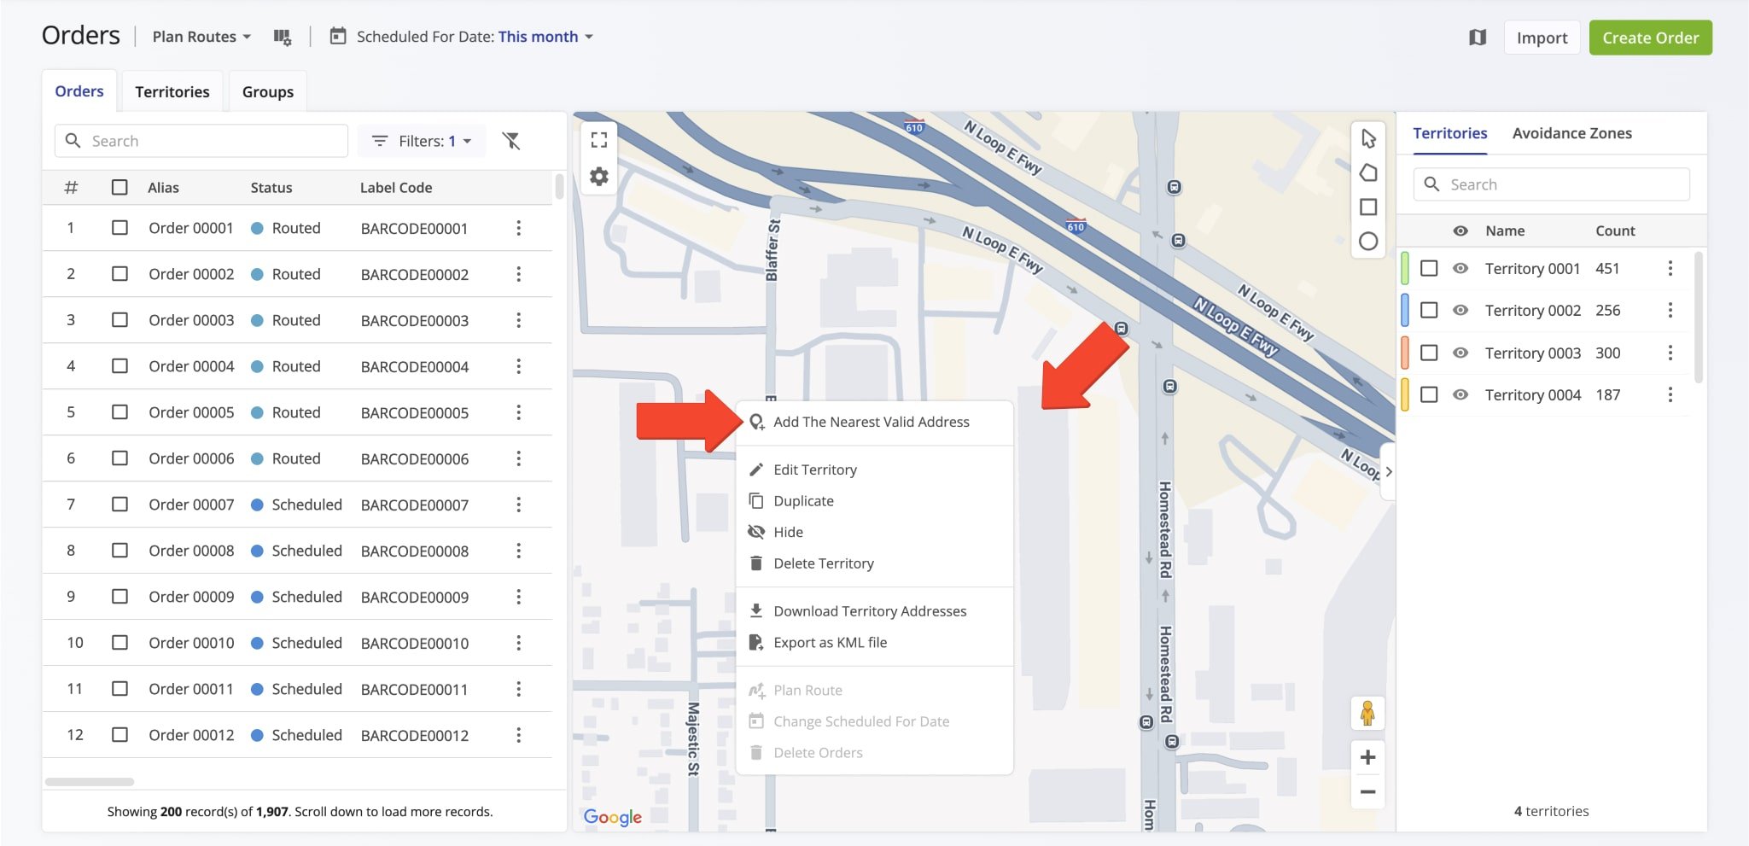The height and width of the screenshot is (846, 1749).
Task: Expand the Filters: 1 dropdown
Action: [x=422, y=141]
